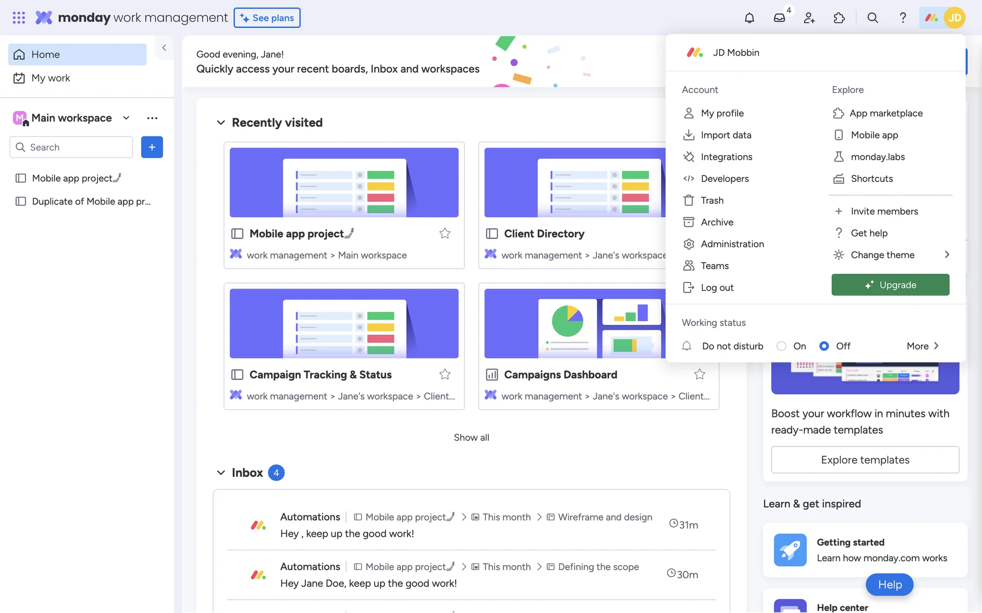
Task: Open Main workspace dropdown chevron
Action: click(x=126, y=118)
